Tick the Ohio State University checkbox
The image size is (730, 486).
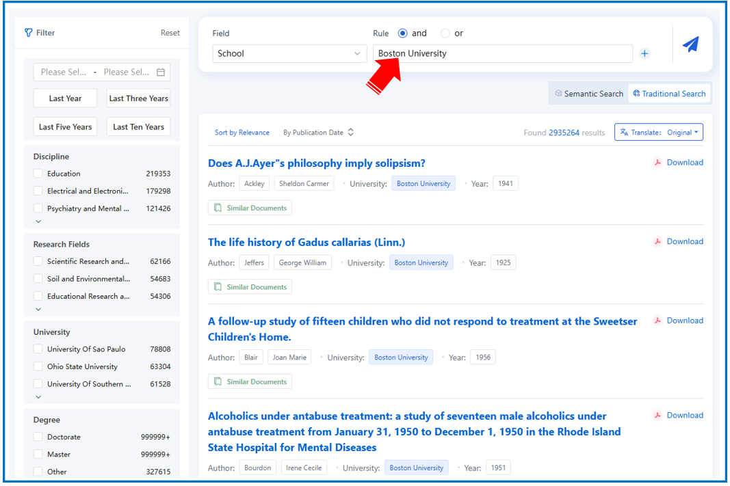coord(38,366)
